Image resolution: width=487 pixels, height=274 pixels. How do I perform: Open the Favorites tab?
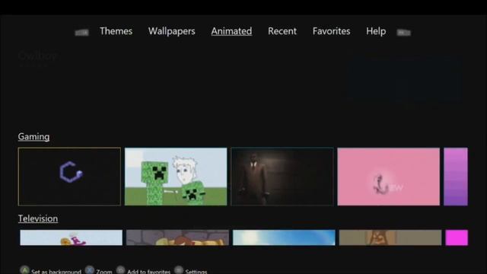pyautogui.click(x=331, y=31)
